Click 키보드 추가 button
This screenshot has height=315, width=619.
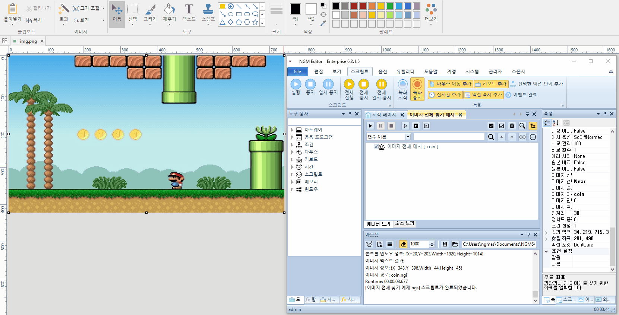point(491,84)
